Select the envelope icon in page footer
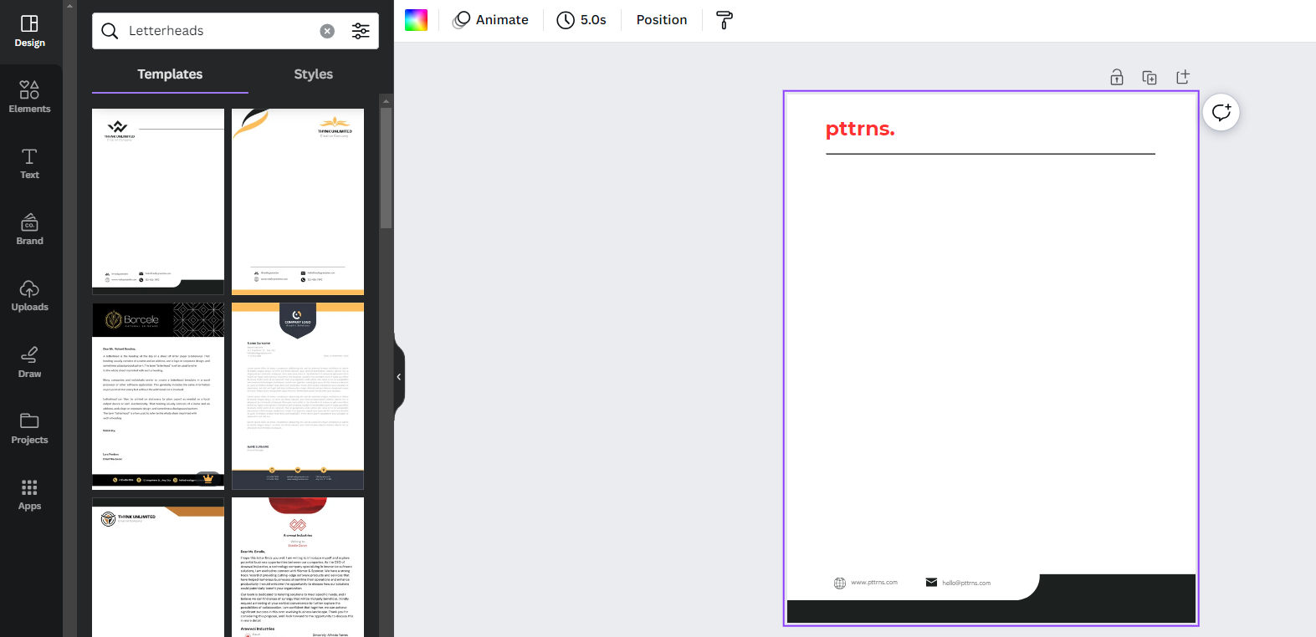The height and width of the screenshot is (637, 1316). (931, 582)
